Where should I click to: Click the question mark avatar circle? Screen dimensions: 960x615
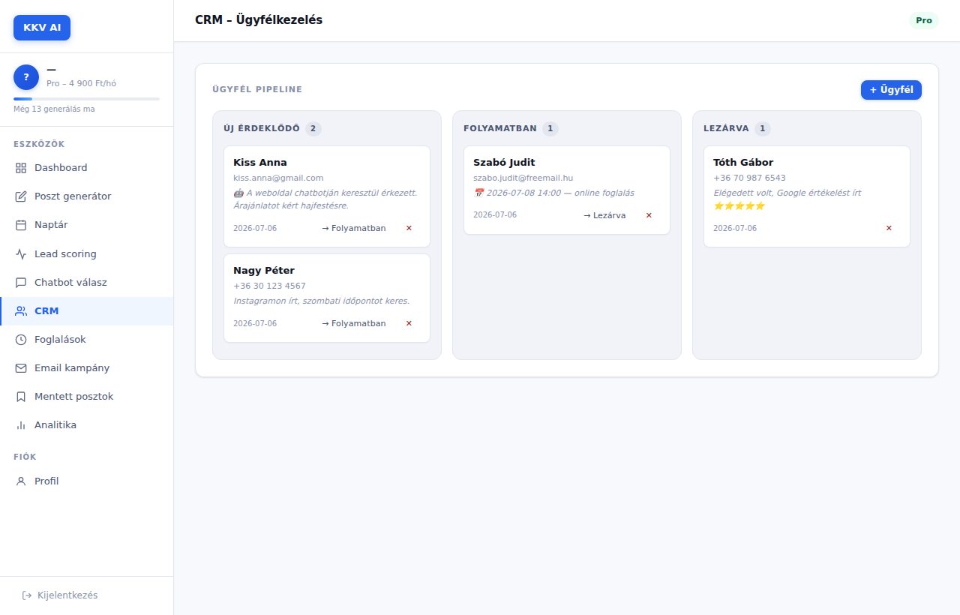(x=26, y=77)
